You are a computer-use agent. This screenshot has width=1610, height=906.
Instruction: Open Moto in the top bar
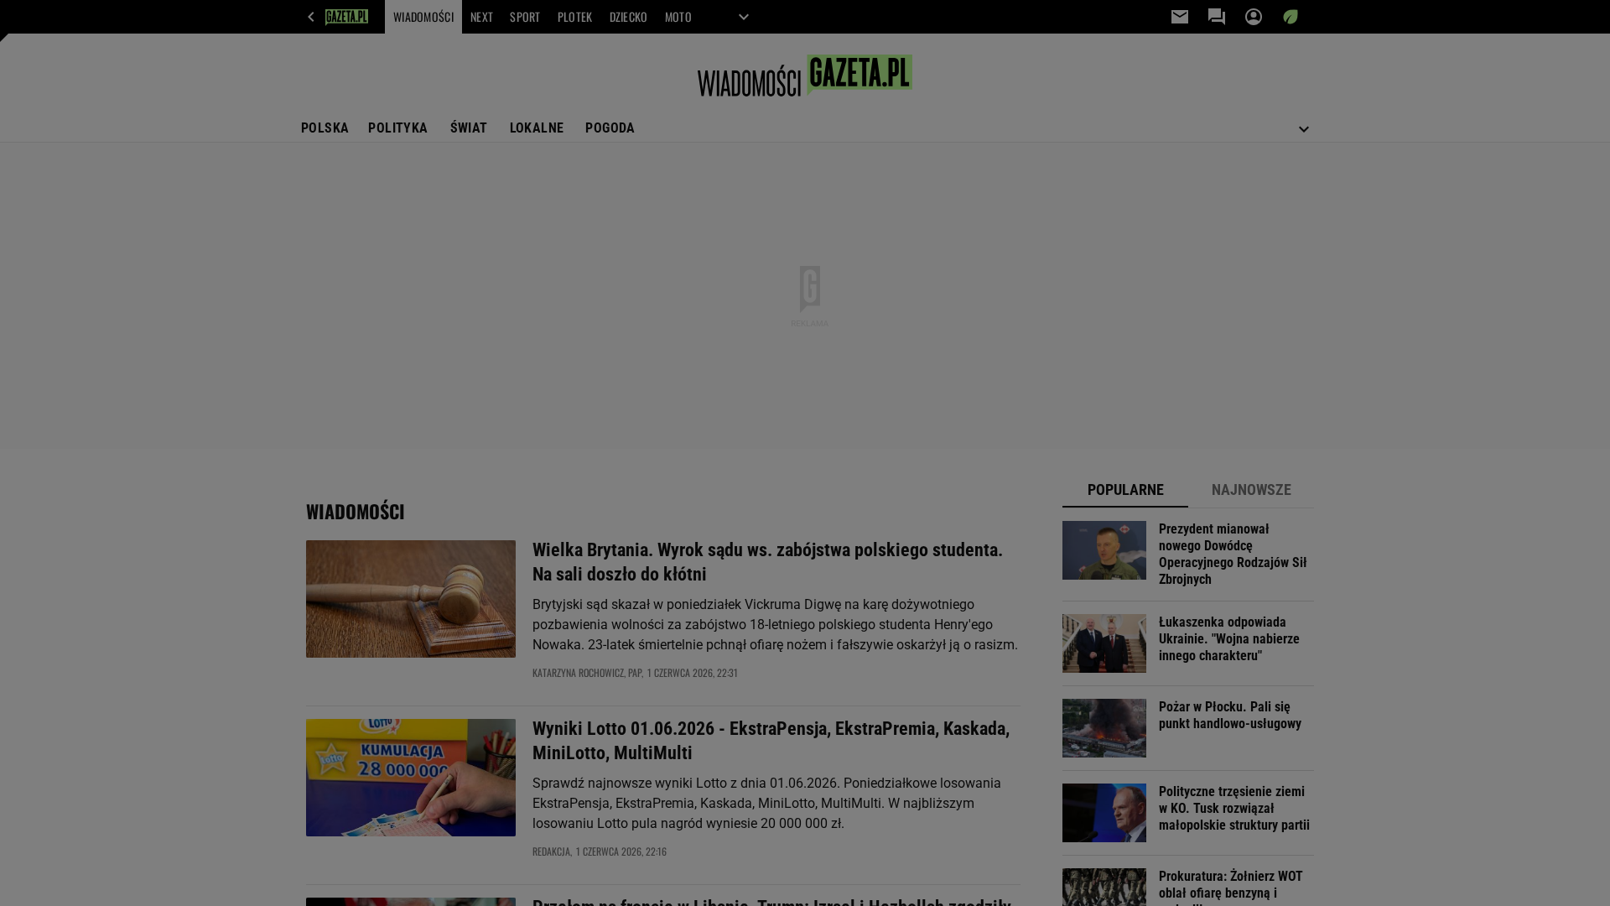tap(678, 17)
